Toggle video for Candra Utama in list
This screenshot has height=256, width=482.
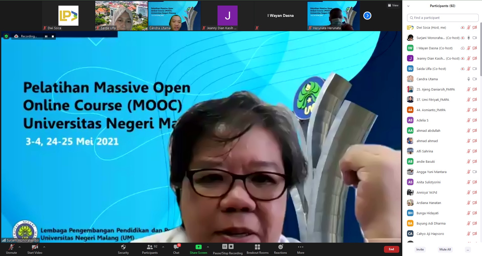(475, 79)
